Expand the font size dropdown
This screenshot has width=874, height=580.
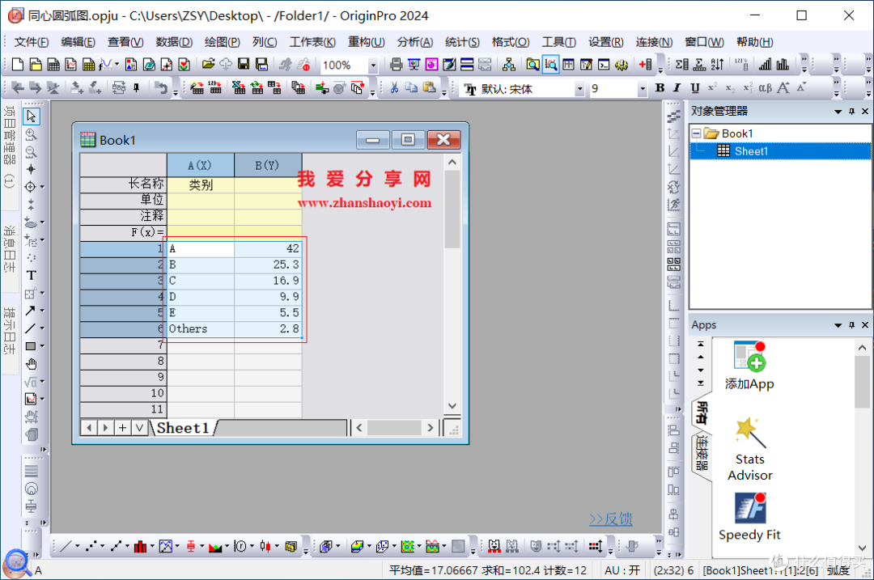pos(642,89)
